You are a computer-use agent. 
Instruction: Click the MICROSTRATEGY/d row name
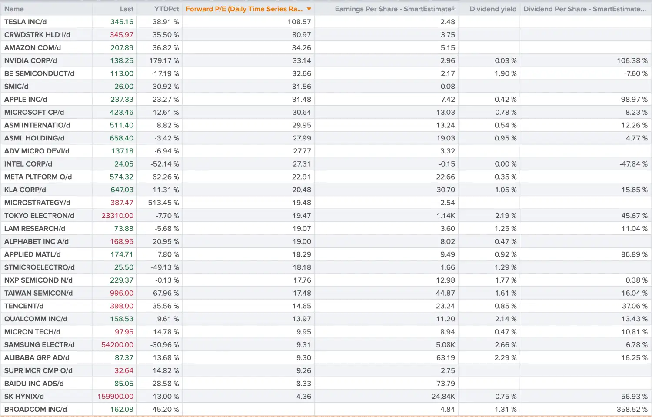pyautogui.click(x=37, y=203)
